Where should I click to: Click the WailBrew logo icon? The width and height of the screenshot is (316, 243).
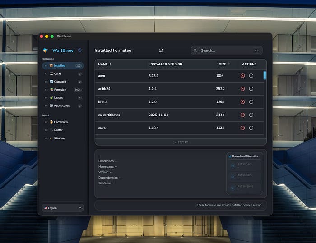[x=45, y=50]
